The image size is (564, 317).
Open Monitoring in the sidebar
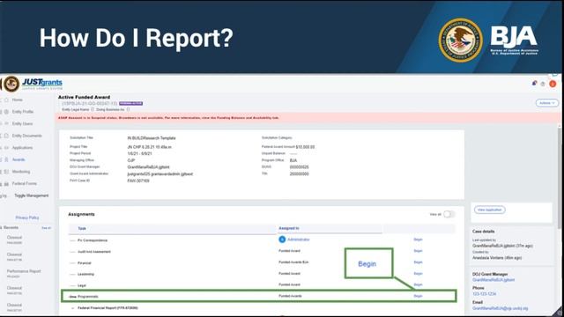(x=21, y=172)
